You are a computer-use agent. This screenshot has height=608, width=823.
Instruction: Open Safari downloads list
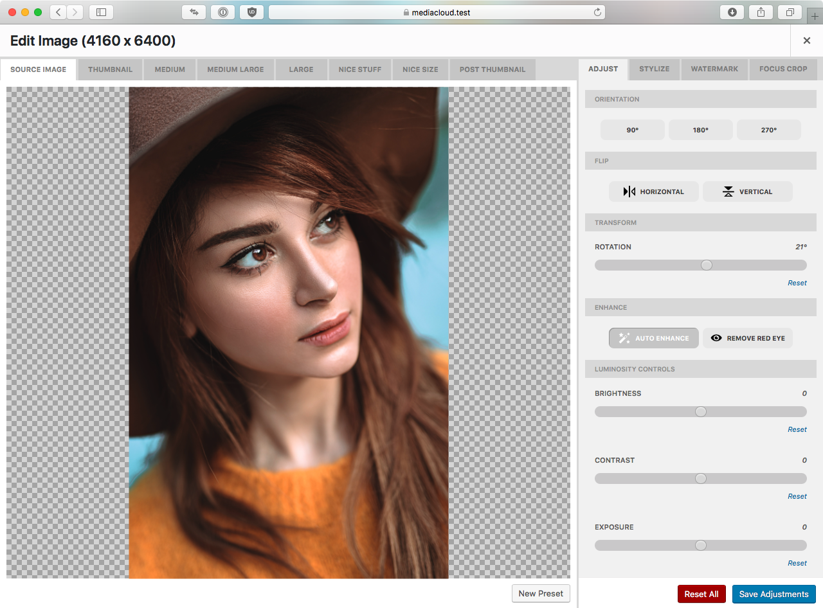click(732, 12)
